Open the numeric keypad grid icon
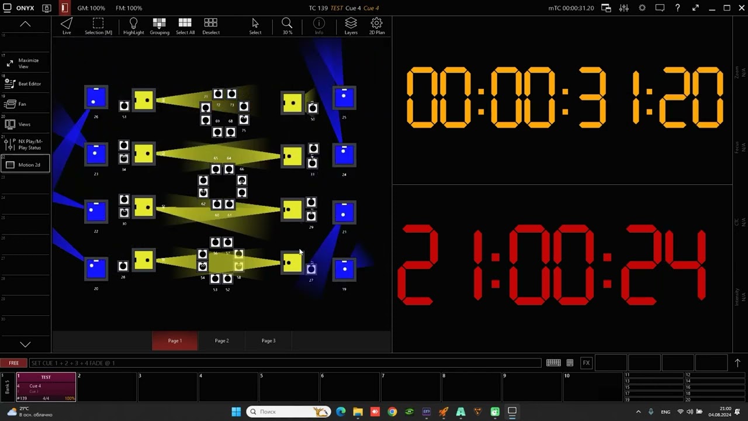 click(x=570, y=363)
